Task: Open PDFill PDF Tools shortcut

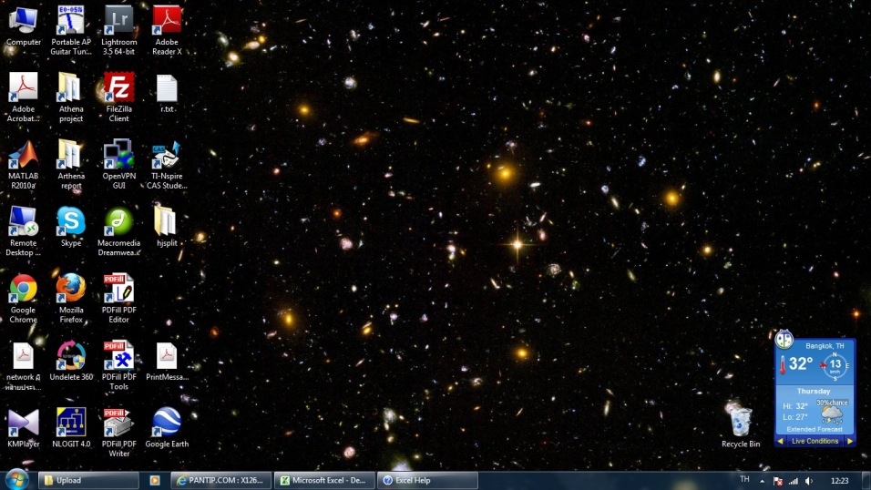Action: click(x=118, y=366)
